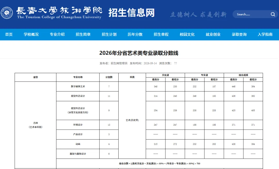This screenshot has height=169, width=279.
Task: Open the 学校概况 menu item
Action: click(31, 35)
